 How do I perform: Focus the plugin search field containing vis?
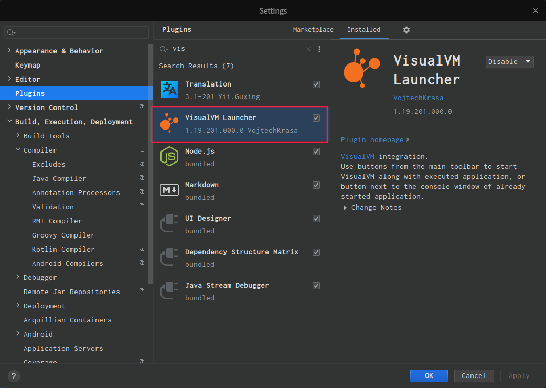tap(237, 49)
